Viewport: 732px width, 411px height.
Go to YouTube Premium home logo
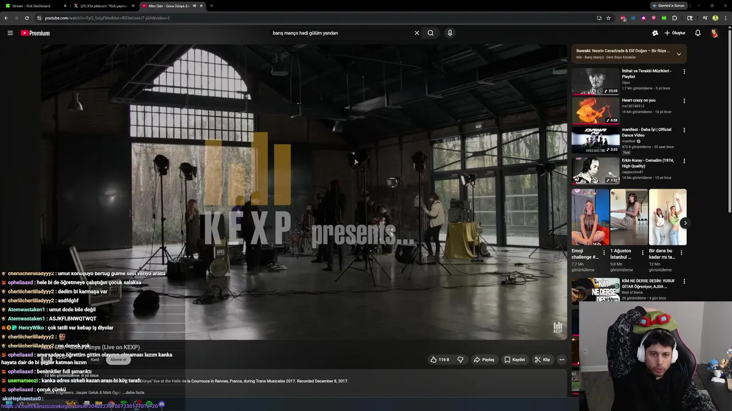[x=35, y=33]
